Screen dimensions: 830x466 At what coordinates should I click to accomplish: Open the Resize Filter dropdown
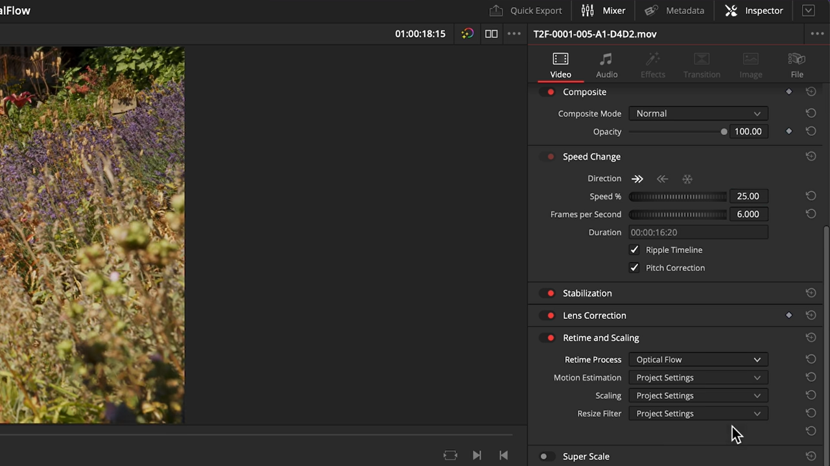(698, 414)
